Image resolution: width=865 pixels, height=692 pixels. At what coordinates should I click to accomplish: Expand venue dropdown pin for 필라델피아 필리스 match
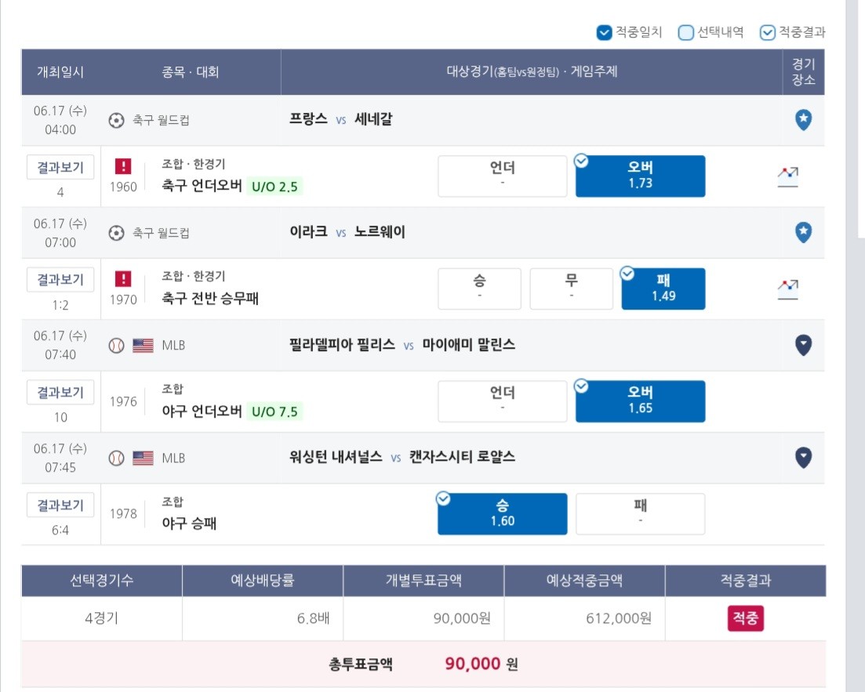tap(803, 345)
